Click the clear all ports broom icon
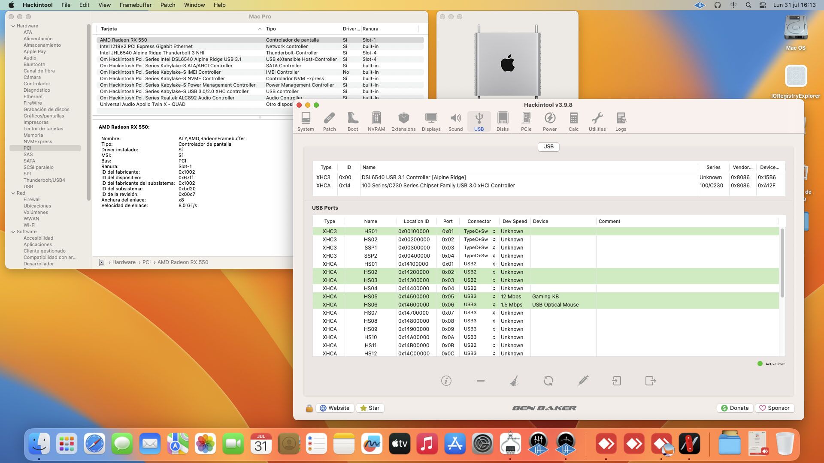The height and width of the screenshot is (463, 824). tap(514, 381)
